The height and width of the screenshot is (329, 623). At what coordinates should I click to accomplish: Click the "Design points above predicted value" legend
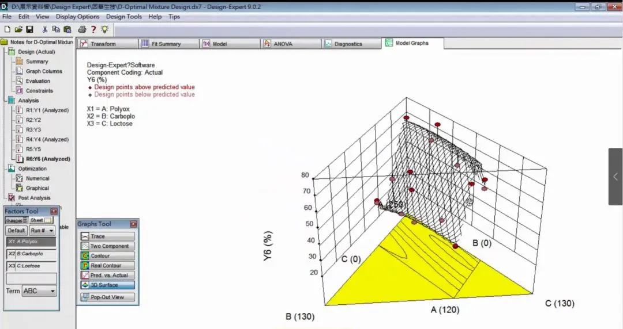[144, 87]
